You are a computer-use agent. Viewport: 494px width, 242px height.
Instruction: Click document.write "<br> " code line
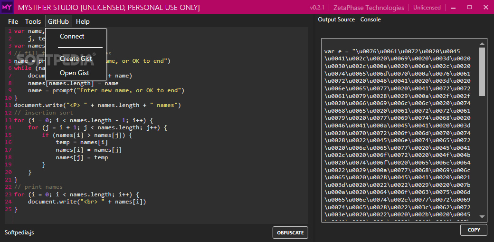tap(87, 202)
